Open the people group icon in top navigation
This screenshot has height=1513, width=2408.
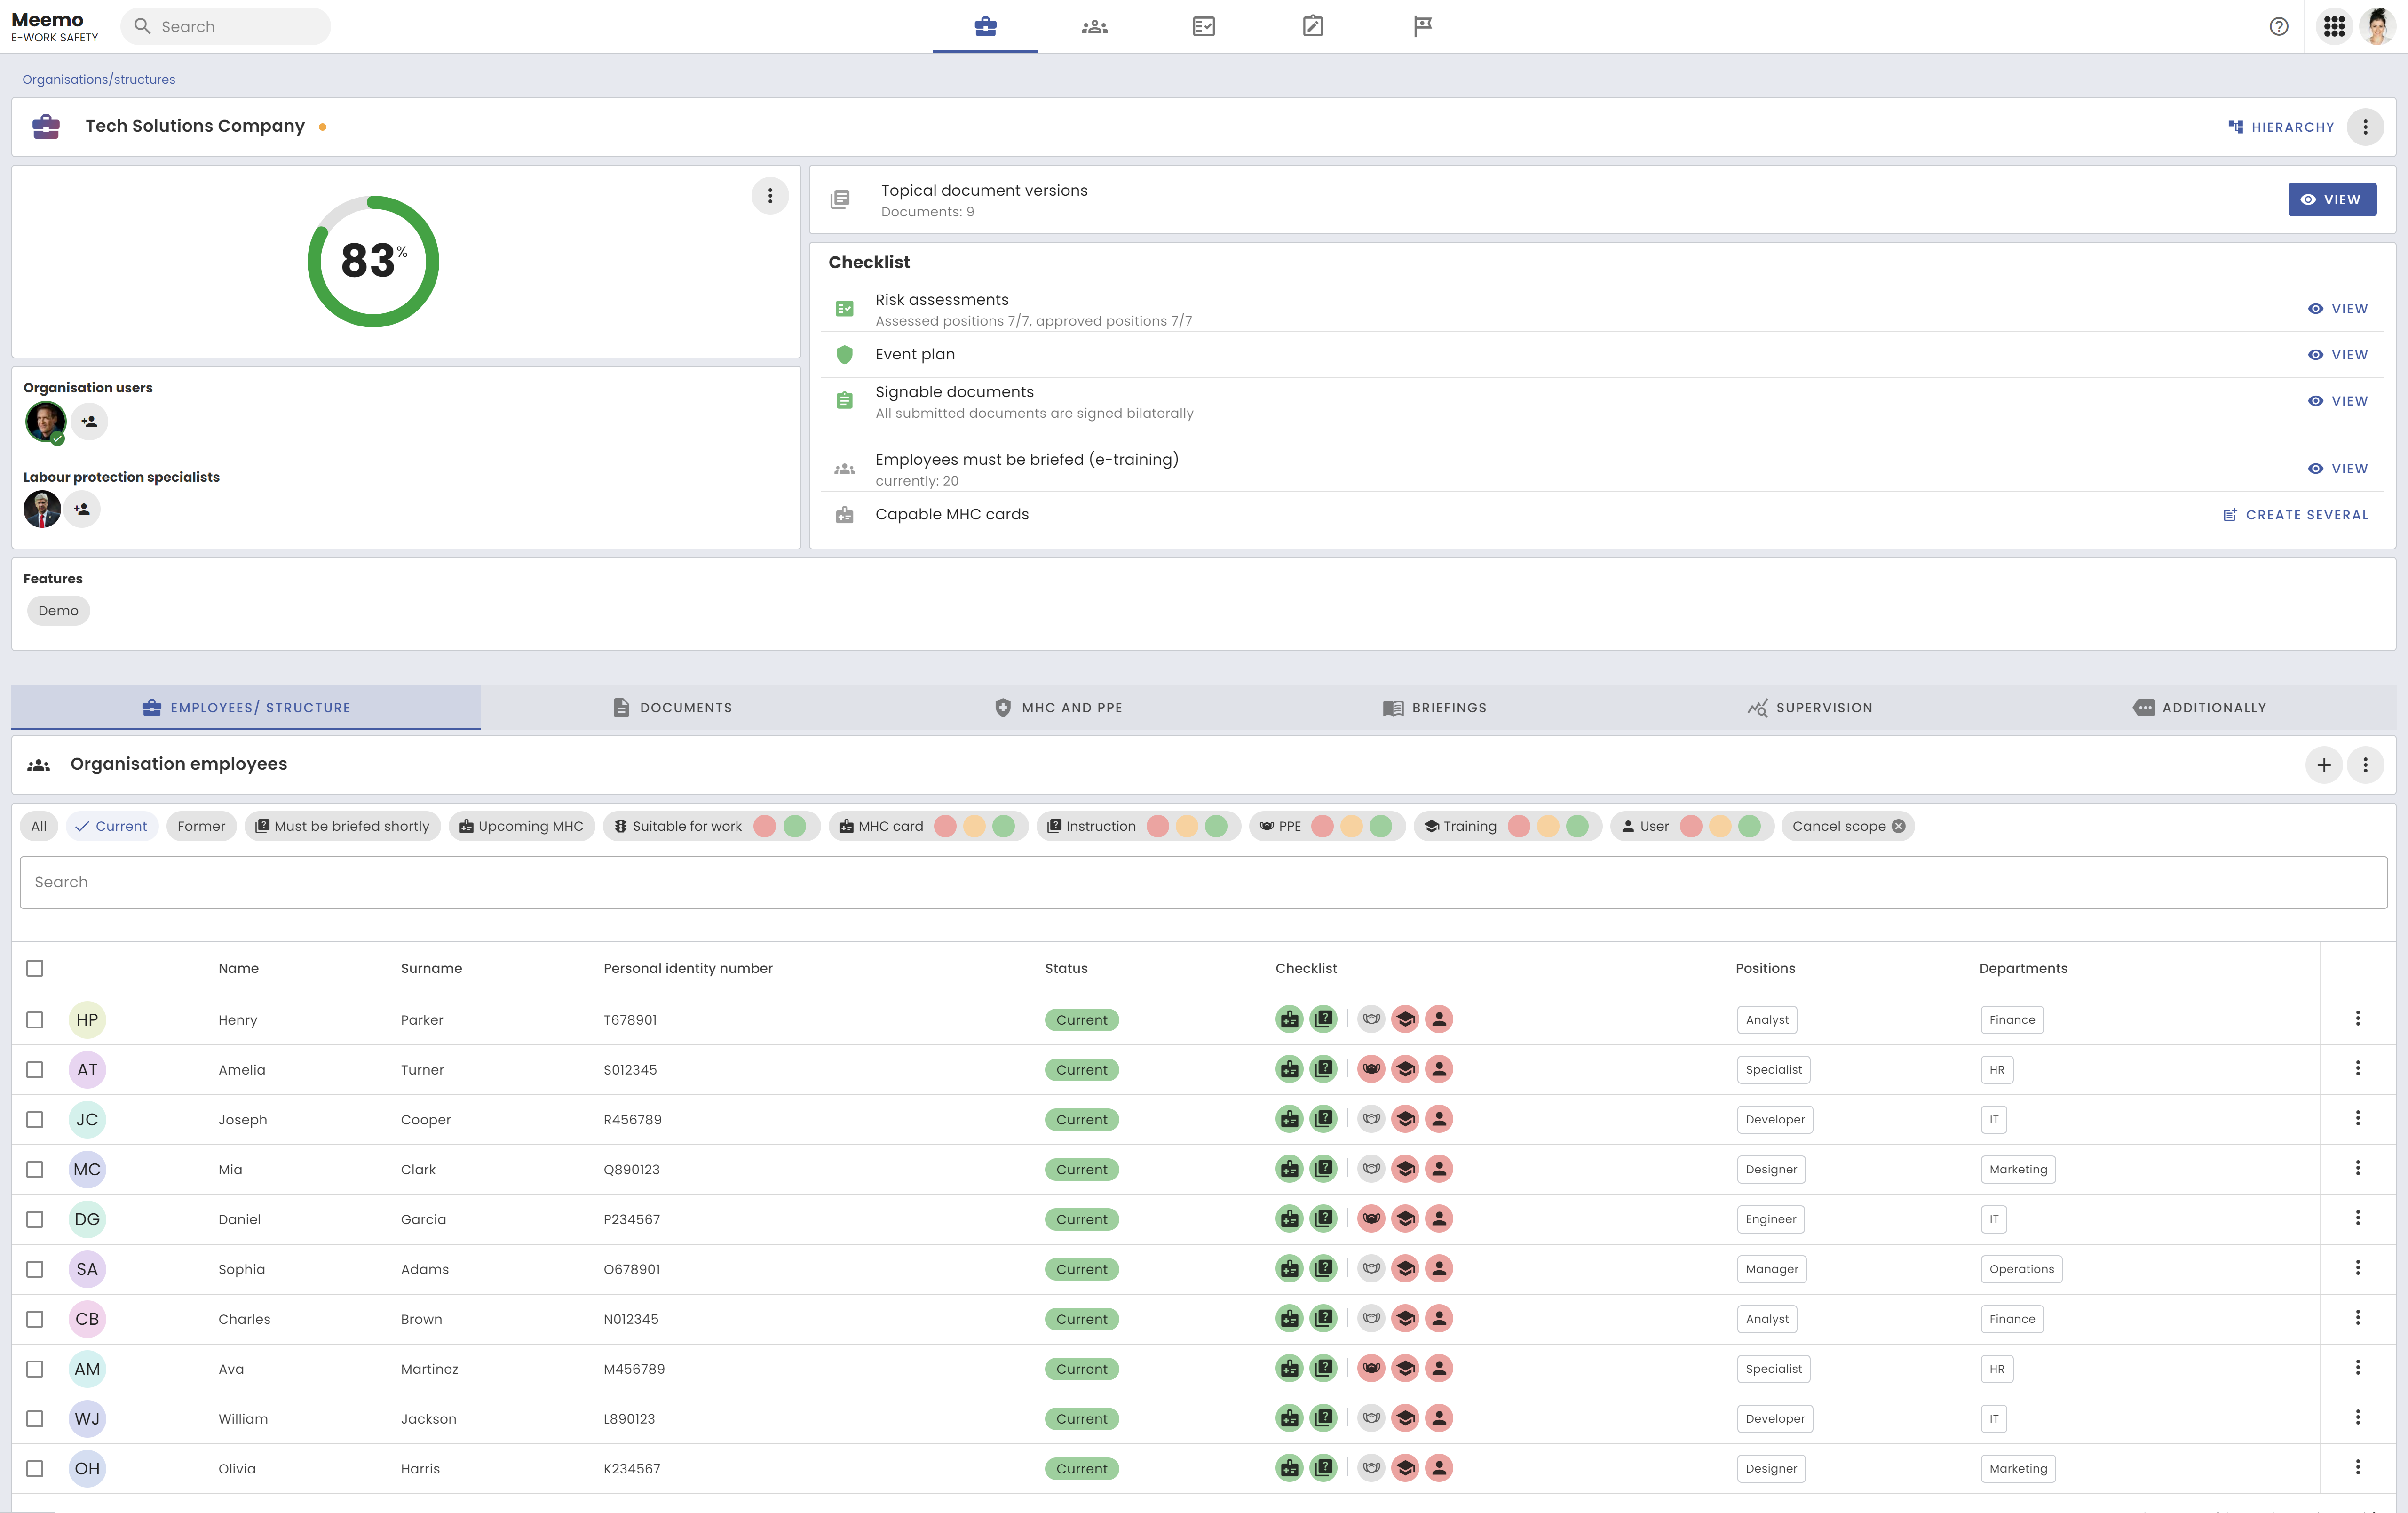click(1094, 26)
